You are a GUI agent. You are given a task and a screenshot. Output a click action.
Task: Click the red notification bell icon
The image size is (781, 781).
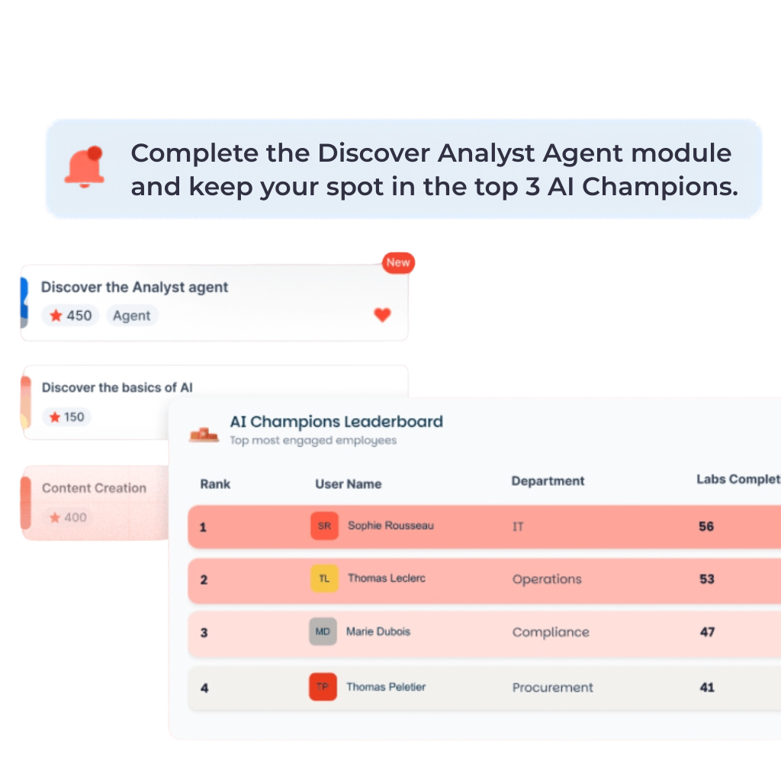(85, 167)
